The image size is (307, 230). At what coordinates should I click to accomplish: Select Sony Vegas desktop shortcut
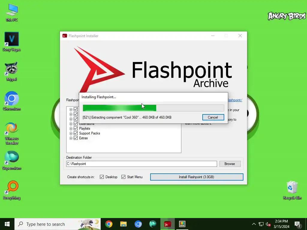pos(12,42)
